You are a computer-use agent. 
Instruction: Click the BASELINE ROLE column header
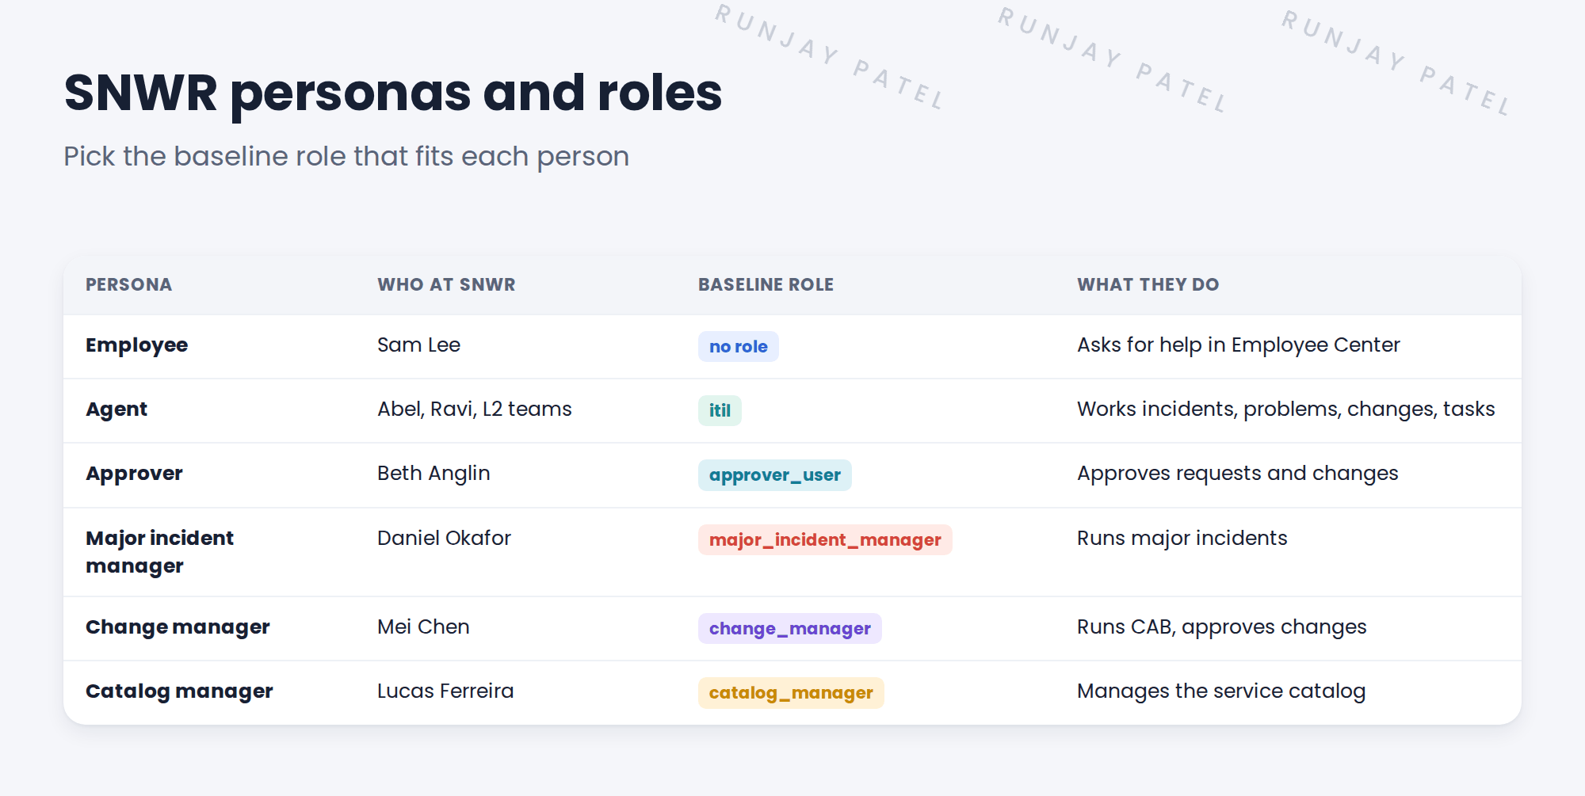click(766, 284)
